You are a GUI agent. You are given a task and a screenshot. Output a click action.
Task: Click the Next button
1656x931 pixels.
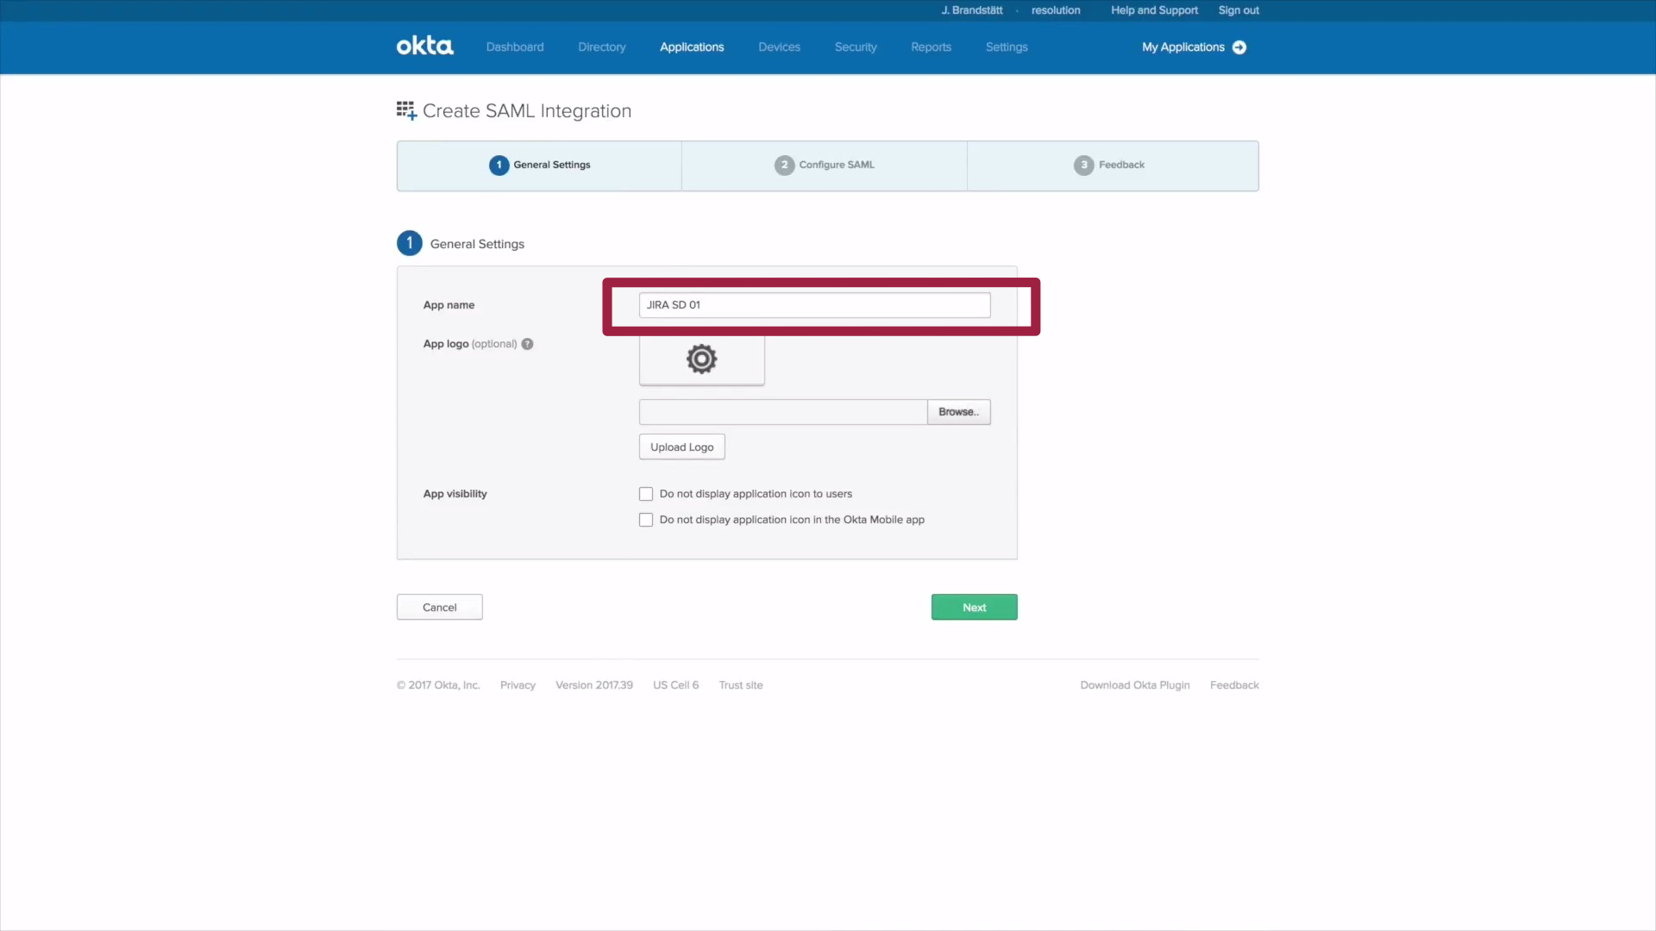click(x=974, y=607)
